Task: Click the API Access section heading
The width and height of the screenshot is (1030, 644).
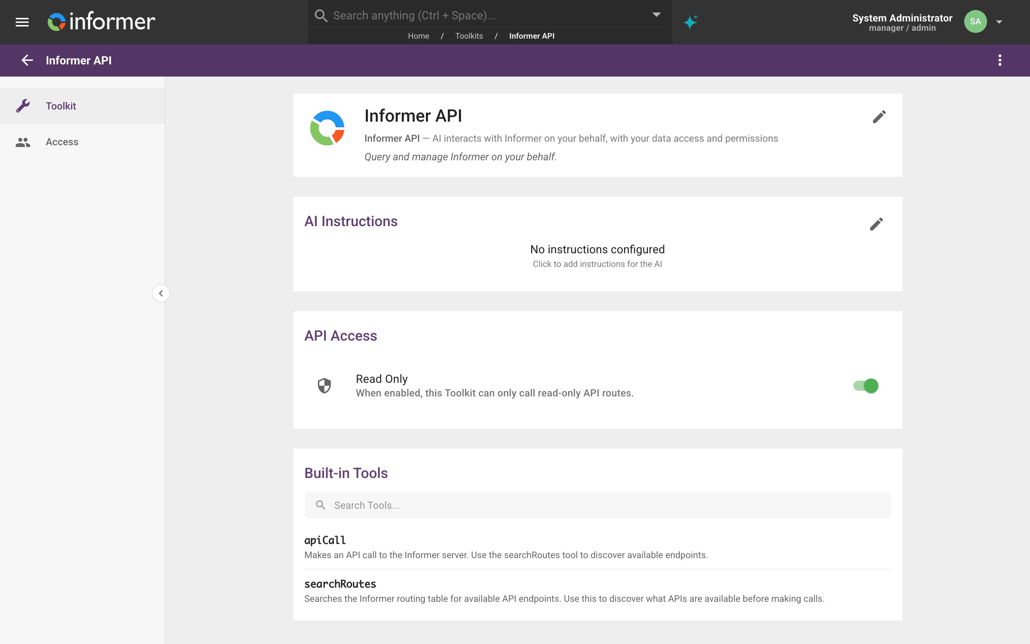Action: click(340, 336)
